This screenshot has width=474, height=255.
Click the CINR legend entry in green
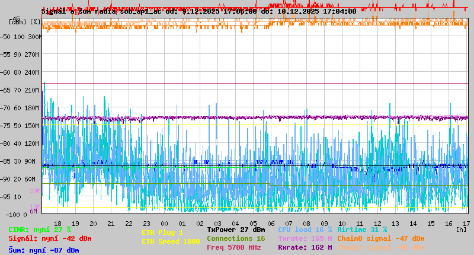tap(40, 230)
